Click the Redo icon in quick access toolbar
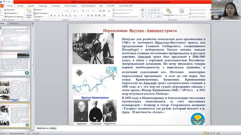Screen dimensions: 241x135 [x=9, y=2]
